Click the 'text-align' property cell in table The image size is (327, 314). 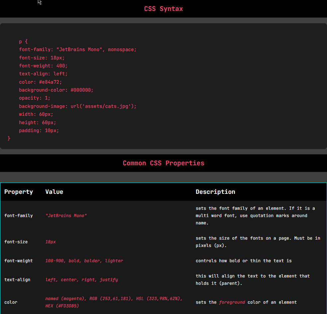click(17, 279)
